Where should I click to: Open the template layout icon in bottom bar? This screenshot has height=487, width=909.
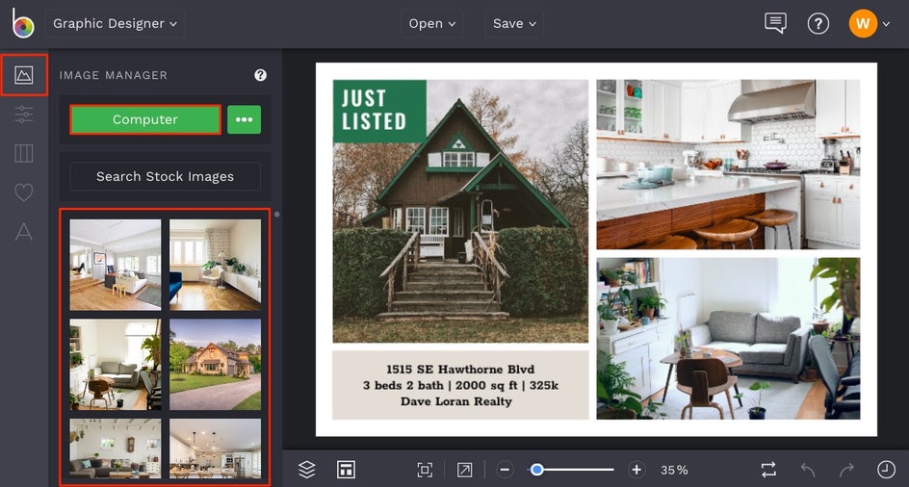(346, 470)
